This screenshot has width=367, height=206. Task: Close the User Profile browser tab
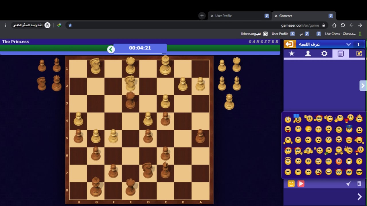[x=212, y=16]
